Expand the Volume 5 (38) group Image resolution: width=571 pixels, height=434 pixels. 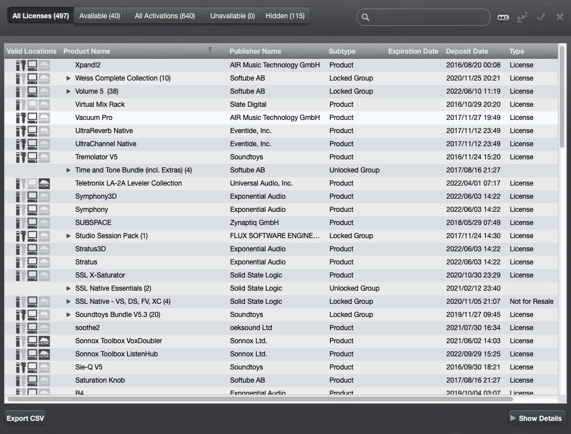[x=68, y=91]
